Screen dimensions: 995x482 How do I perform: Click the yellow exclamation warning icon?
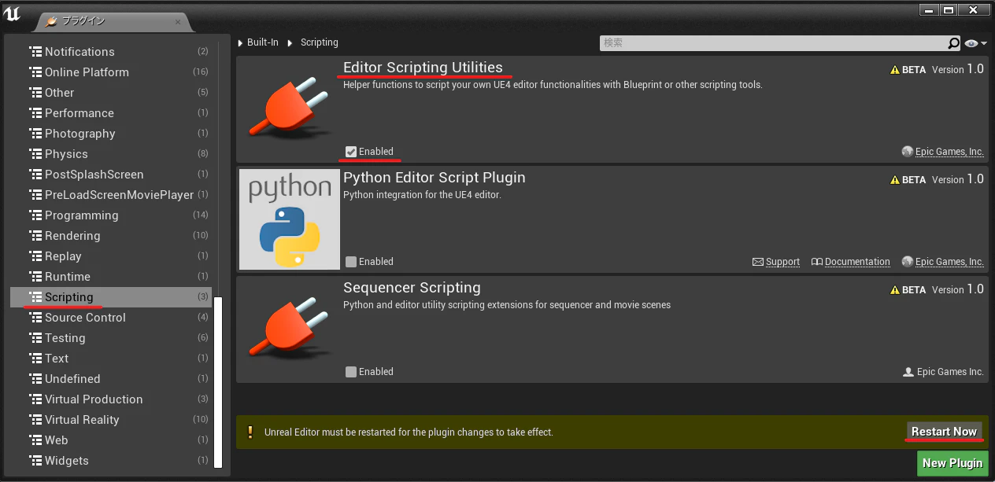(x=250, y=432)
